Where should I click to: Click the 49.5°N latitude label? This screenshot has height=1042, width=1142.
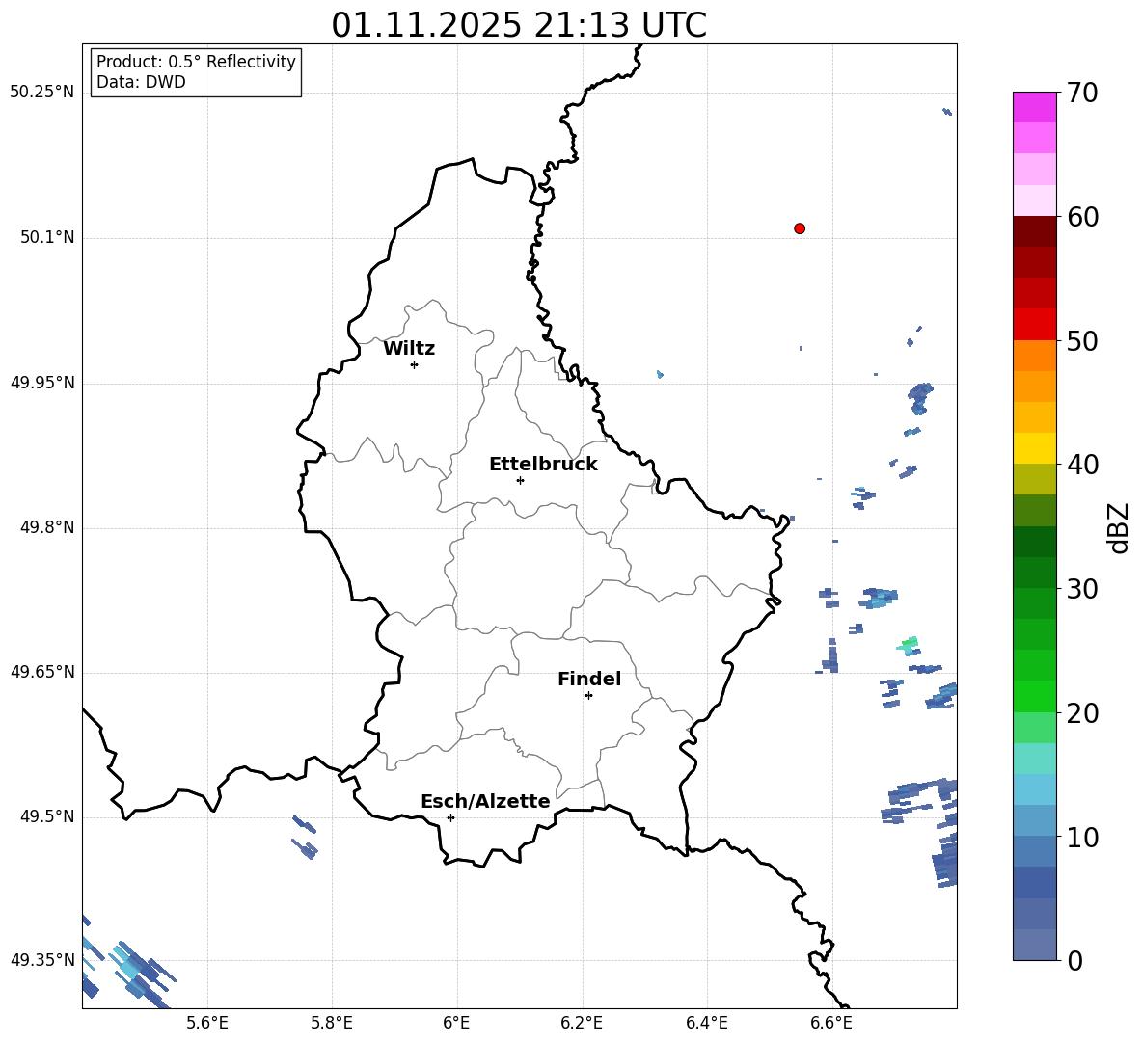pos(47,816)
